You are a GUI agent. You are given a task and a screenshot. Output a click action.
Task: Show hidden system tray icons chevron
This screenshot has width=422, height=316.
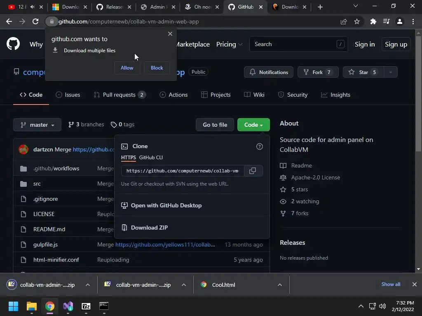361,306
